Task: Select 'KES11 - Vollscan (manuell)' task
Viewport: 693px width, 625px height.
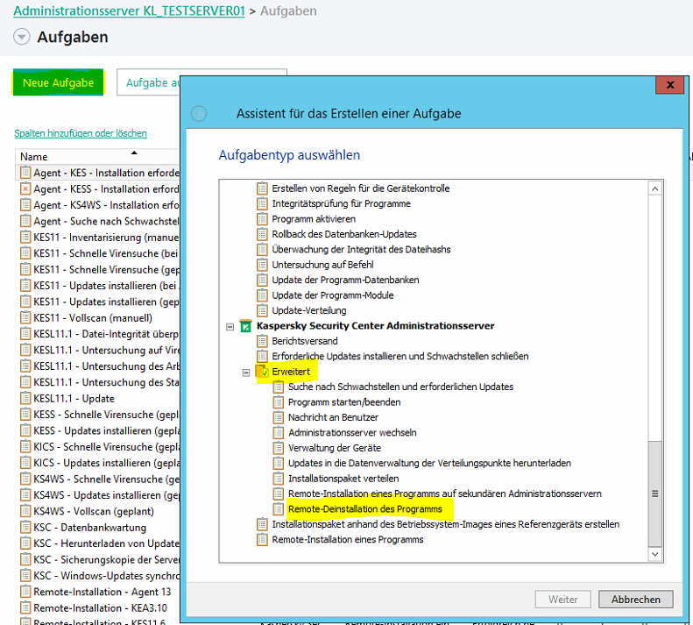Action: [x=92, y=318]
